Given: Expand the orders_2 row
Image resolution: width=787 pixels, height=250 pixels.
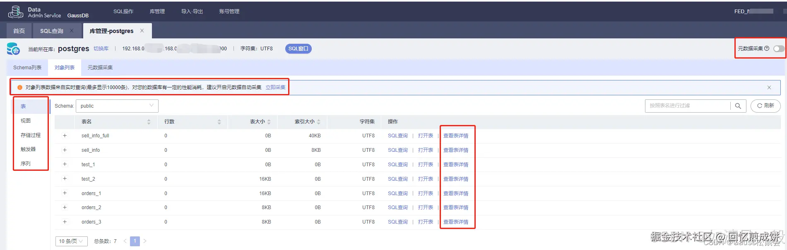Looking at the screenshot, I should pos(65,208).
